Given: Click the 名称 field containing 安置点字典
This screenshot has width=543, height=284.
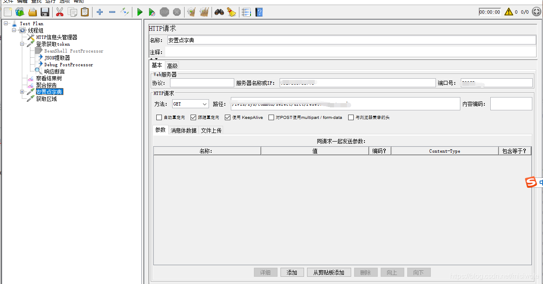Looking at the screenshot, I should (x=352, y=40).
